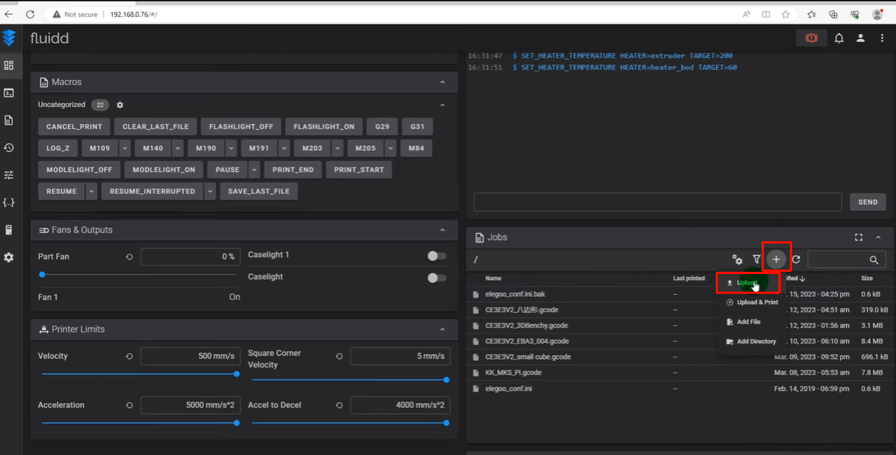Click the Velocity slider track
896x455 pixels.
click(x=139, y=374)
